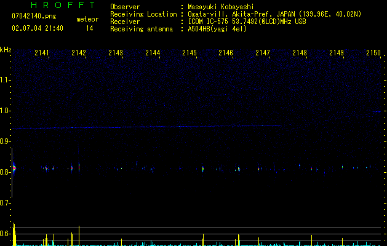Click the 2149 time marker
Image resolution: width=387 pixels, height=246 pixels.
pos(337,53)
